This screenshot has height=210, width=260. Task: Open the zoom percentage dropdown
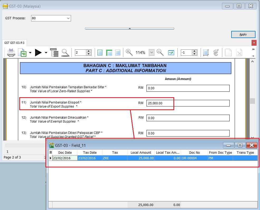point(152,53)
